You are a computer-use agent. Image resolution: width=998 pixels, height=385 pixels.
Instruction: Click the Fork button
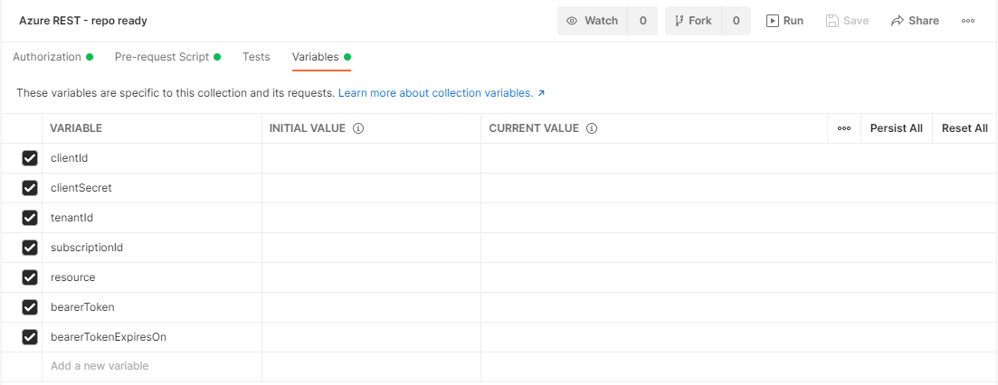click(693, 21)
